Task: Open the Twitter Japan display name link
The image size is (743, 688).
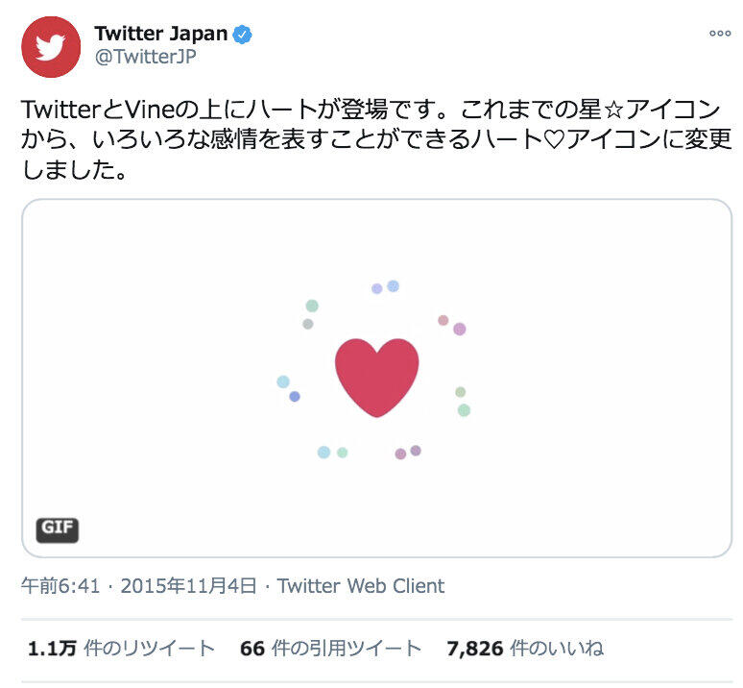Action: pos(160,34)
